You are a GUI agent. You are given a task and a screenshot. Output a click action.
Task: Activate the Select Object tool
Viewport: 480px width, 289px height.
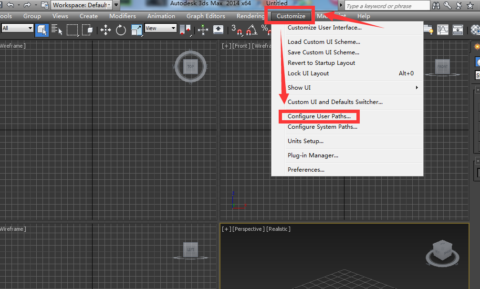pos(42,30)
